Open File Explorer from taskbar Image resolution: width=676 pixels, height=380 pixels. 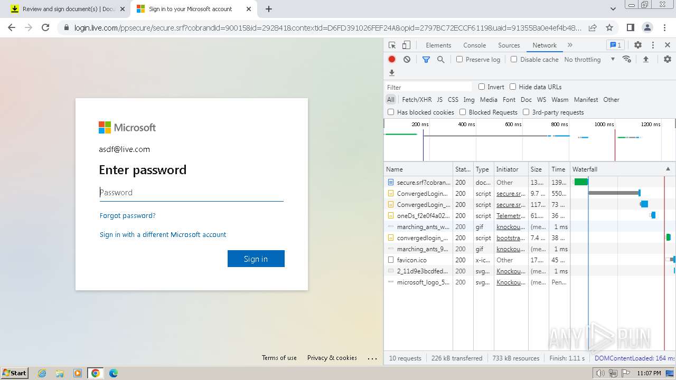click(60, 373)
